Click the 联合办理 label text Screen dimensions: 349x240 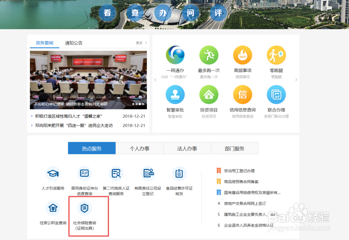point(276,110)
